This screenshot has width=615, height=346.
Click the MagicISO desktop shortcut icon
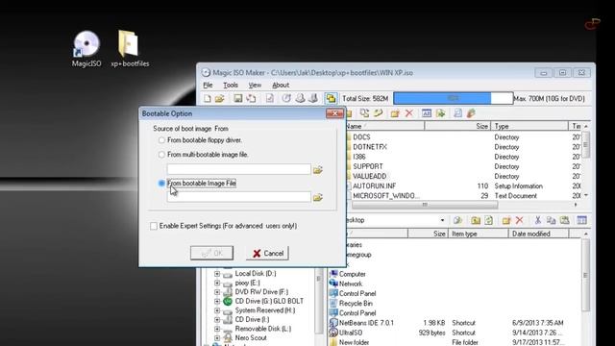coord(86,49)
